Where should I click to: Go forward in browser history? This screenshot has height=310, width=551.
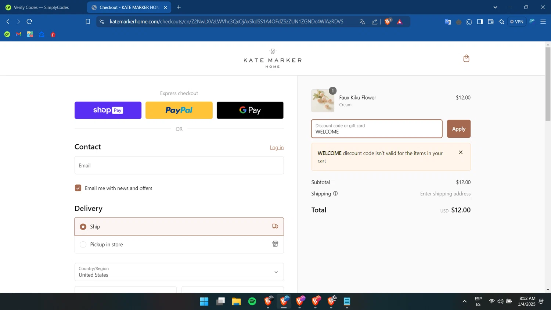tap(18, 22)
